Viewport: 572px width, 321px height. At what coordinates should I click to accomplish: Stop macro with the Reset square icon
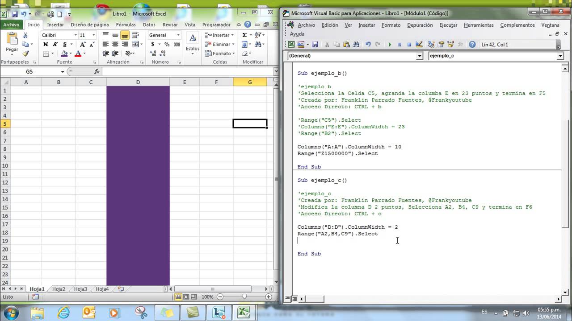[409, 45]
